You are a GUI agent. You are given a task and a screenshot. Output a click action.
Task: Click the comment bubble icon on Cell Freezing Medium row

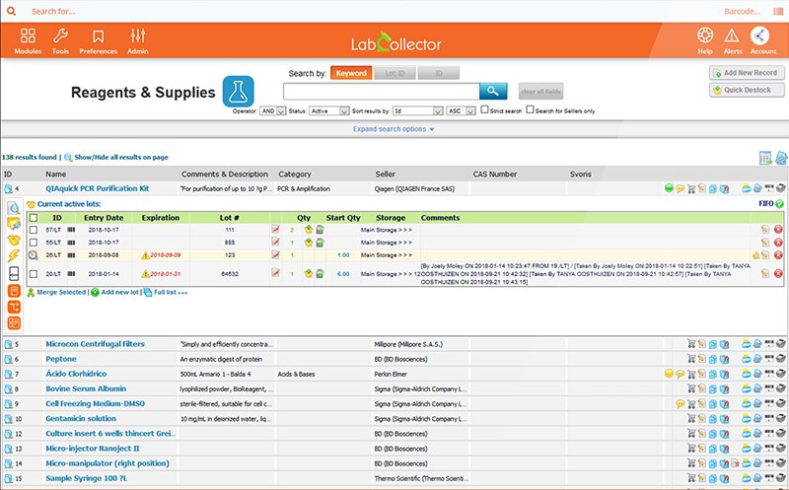click(680, 404)
